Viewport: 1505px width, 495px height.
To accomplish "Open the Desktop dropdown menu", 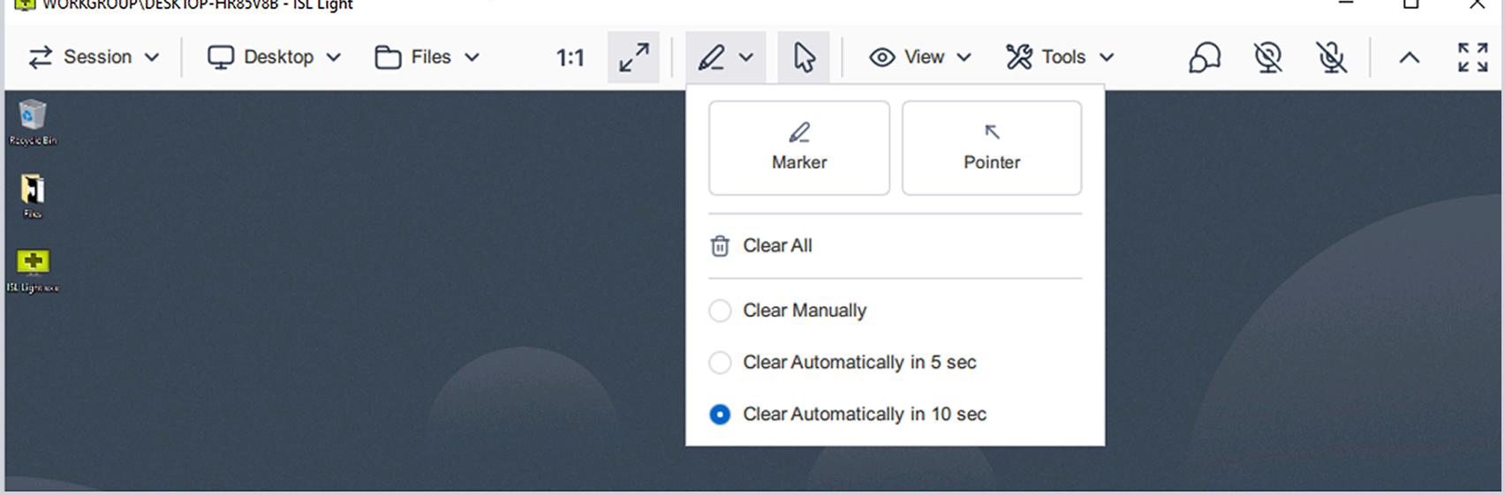I will tap(274, 57).
